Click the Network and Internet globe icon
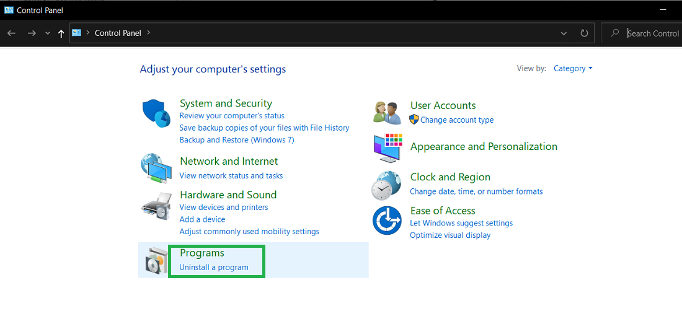682x311 pixels. click(x=156, y=169)
